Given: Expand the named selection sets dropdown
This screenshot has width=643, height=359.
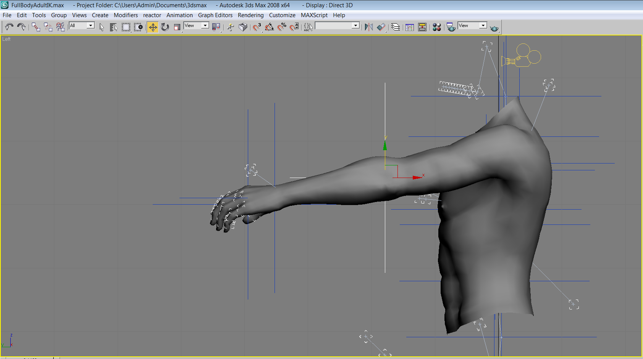Looking at the screenshot, I should click(355, 26).
